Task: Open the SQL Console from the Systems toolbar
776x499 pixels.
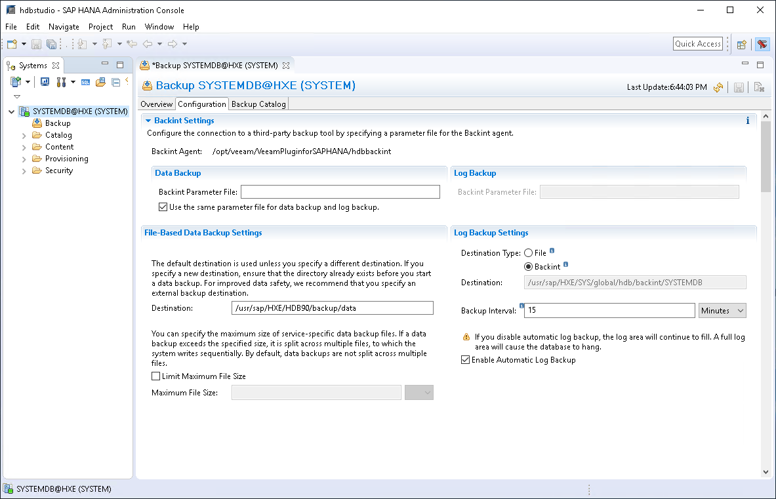Action: point(85,81)
